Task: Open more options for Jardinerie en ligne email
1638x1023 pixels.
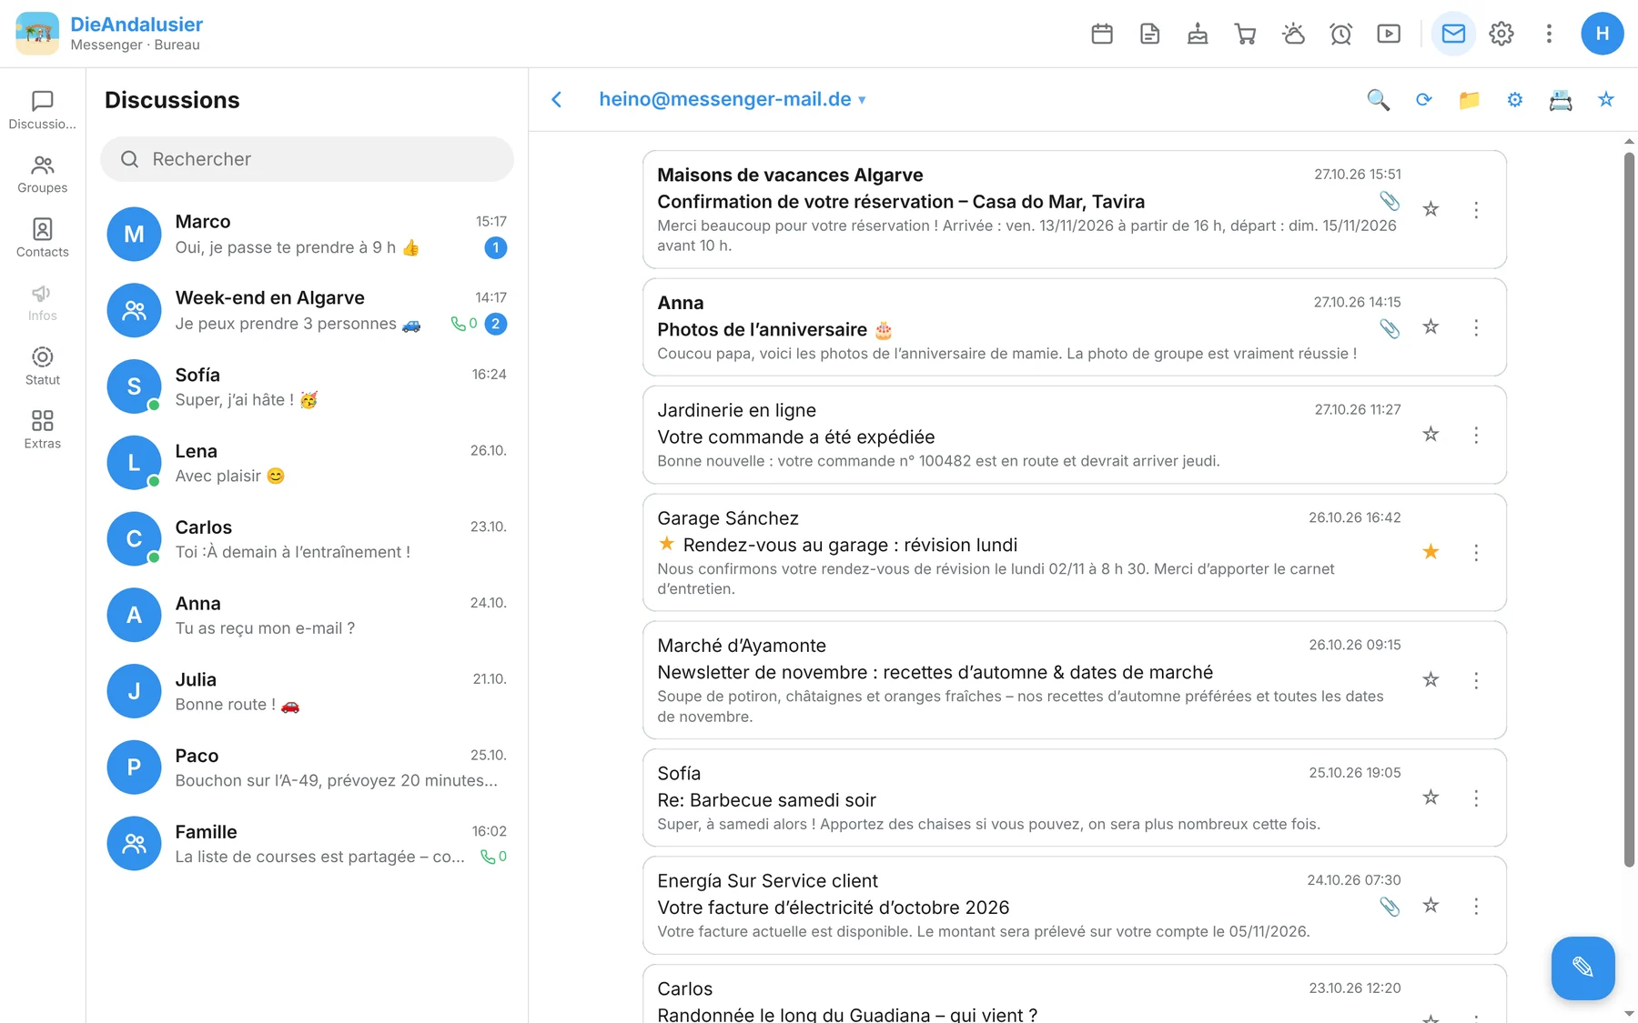Action: click(1476, 435)
